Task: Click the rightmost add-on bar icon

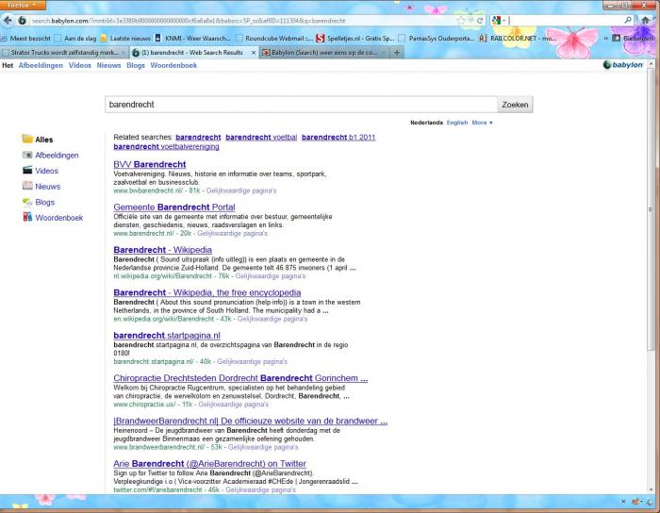Action: click(650, 502)
